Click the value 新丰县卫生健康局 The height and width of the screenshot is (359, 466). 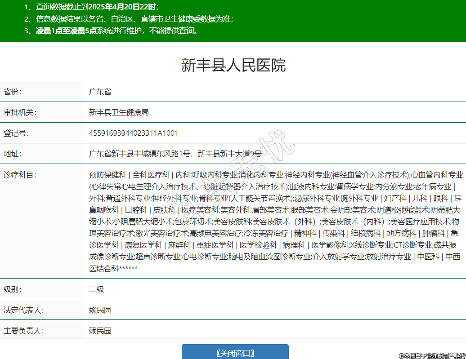click(x=119, y=112)
